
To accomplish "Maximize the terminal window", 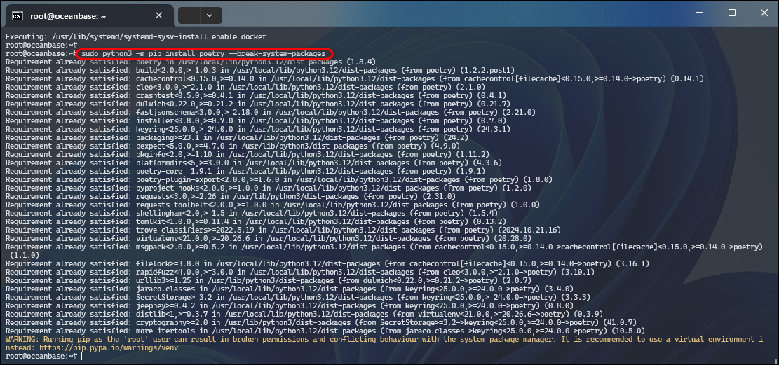I will click(732, 13).
